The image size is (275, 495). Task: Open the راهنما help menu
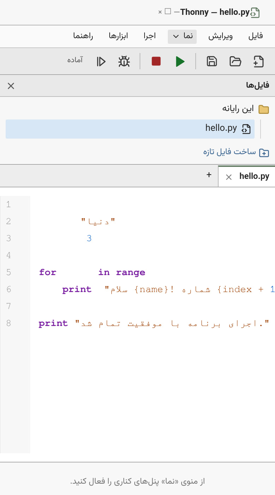coord(83,36)
